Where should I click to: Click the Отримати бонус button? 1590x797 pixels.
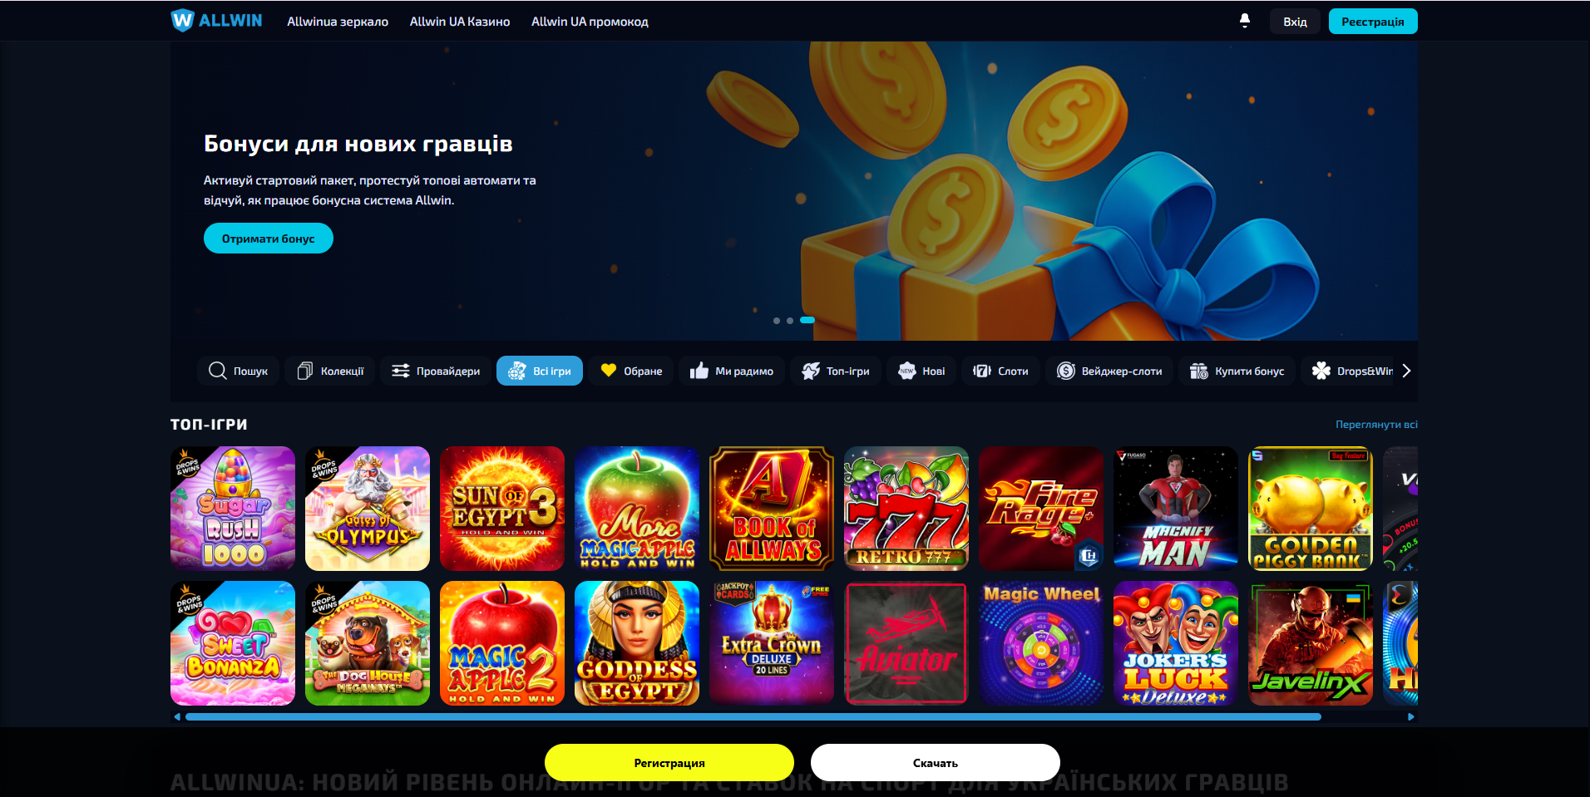pyautogui.click(x=269, y=239)
